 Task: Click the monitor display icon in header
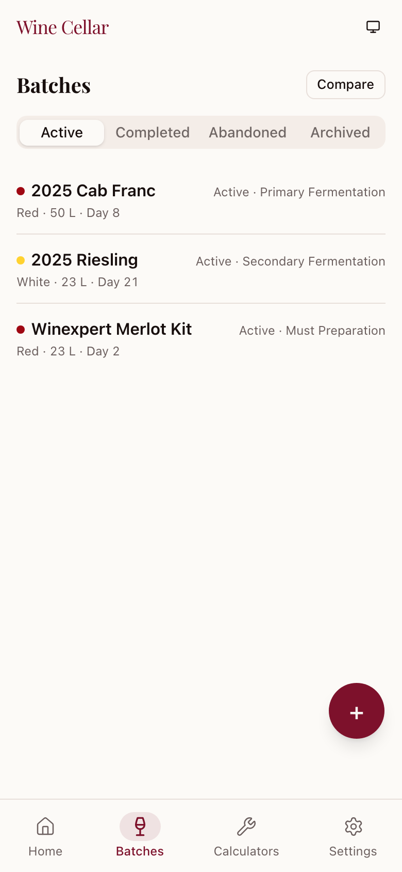(x=373, y=27)
